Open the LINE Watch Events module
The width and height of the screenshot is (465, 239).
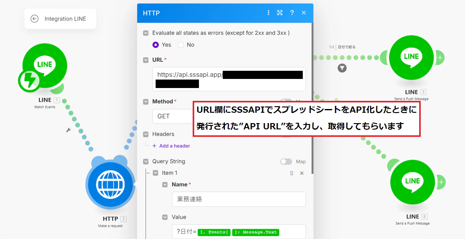[x=45, y=66]
